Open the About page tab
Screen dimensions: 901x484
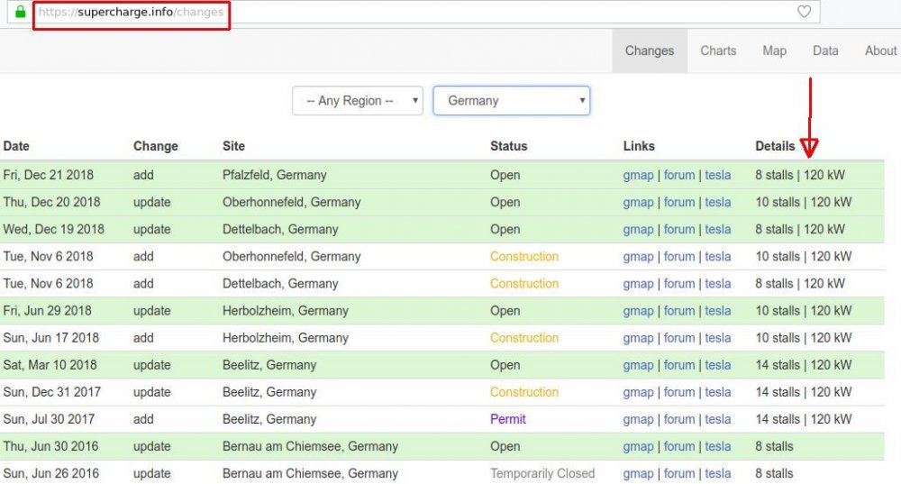click(880, 51)
